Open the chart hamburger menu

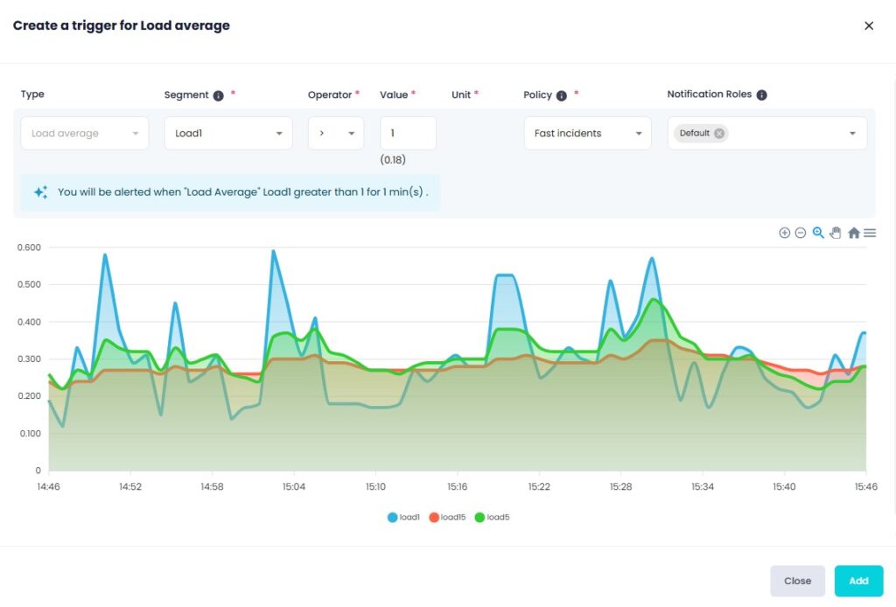tap(870, 233)
